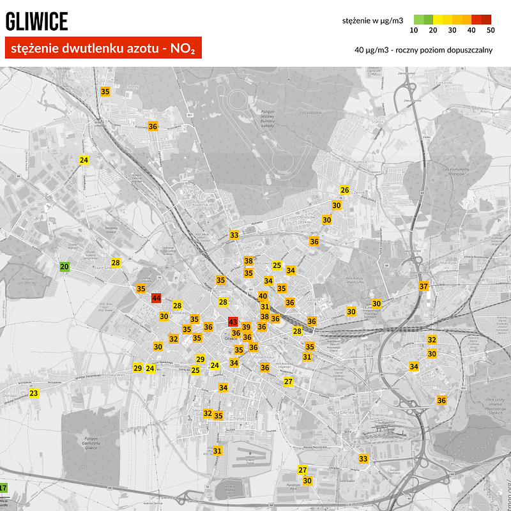Click the dark red 44 marker near Ostropa side

tap(157, 297)
